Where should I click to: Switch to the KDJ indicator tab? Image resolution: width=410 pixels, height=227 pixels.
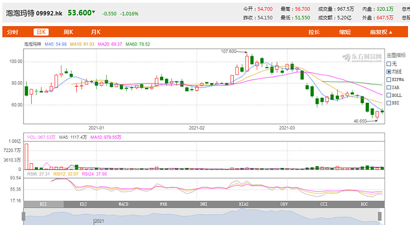point(84,204)
